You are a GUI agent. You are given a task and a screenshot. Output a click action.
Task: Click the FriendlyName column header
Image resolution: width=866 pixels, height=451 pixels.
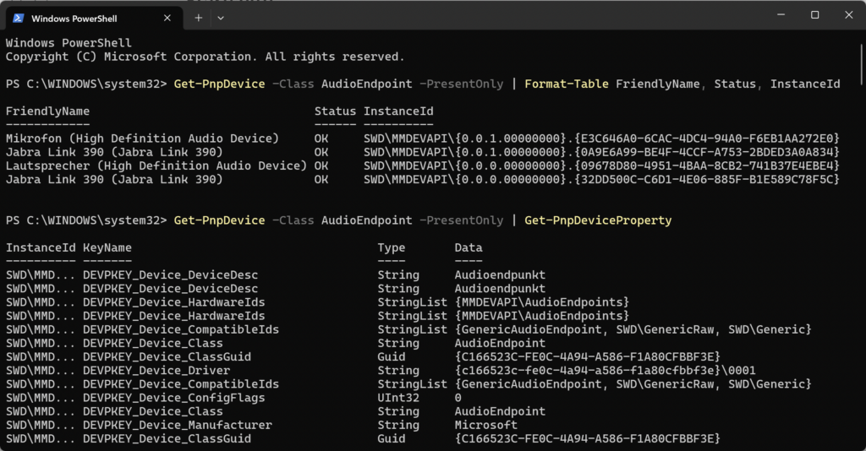[x=47, y=111]
